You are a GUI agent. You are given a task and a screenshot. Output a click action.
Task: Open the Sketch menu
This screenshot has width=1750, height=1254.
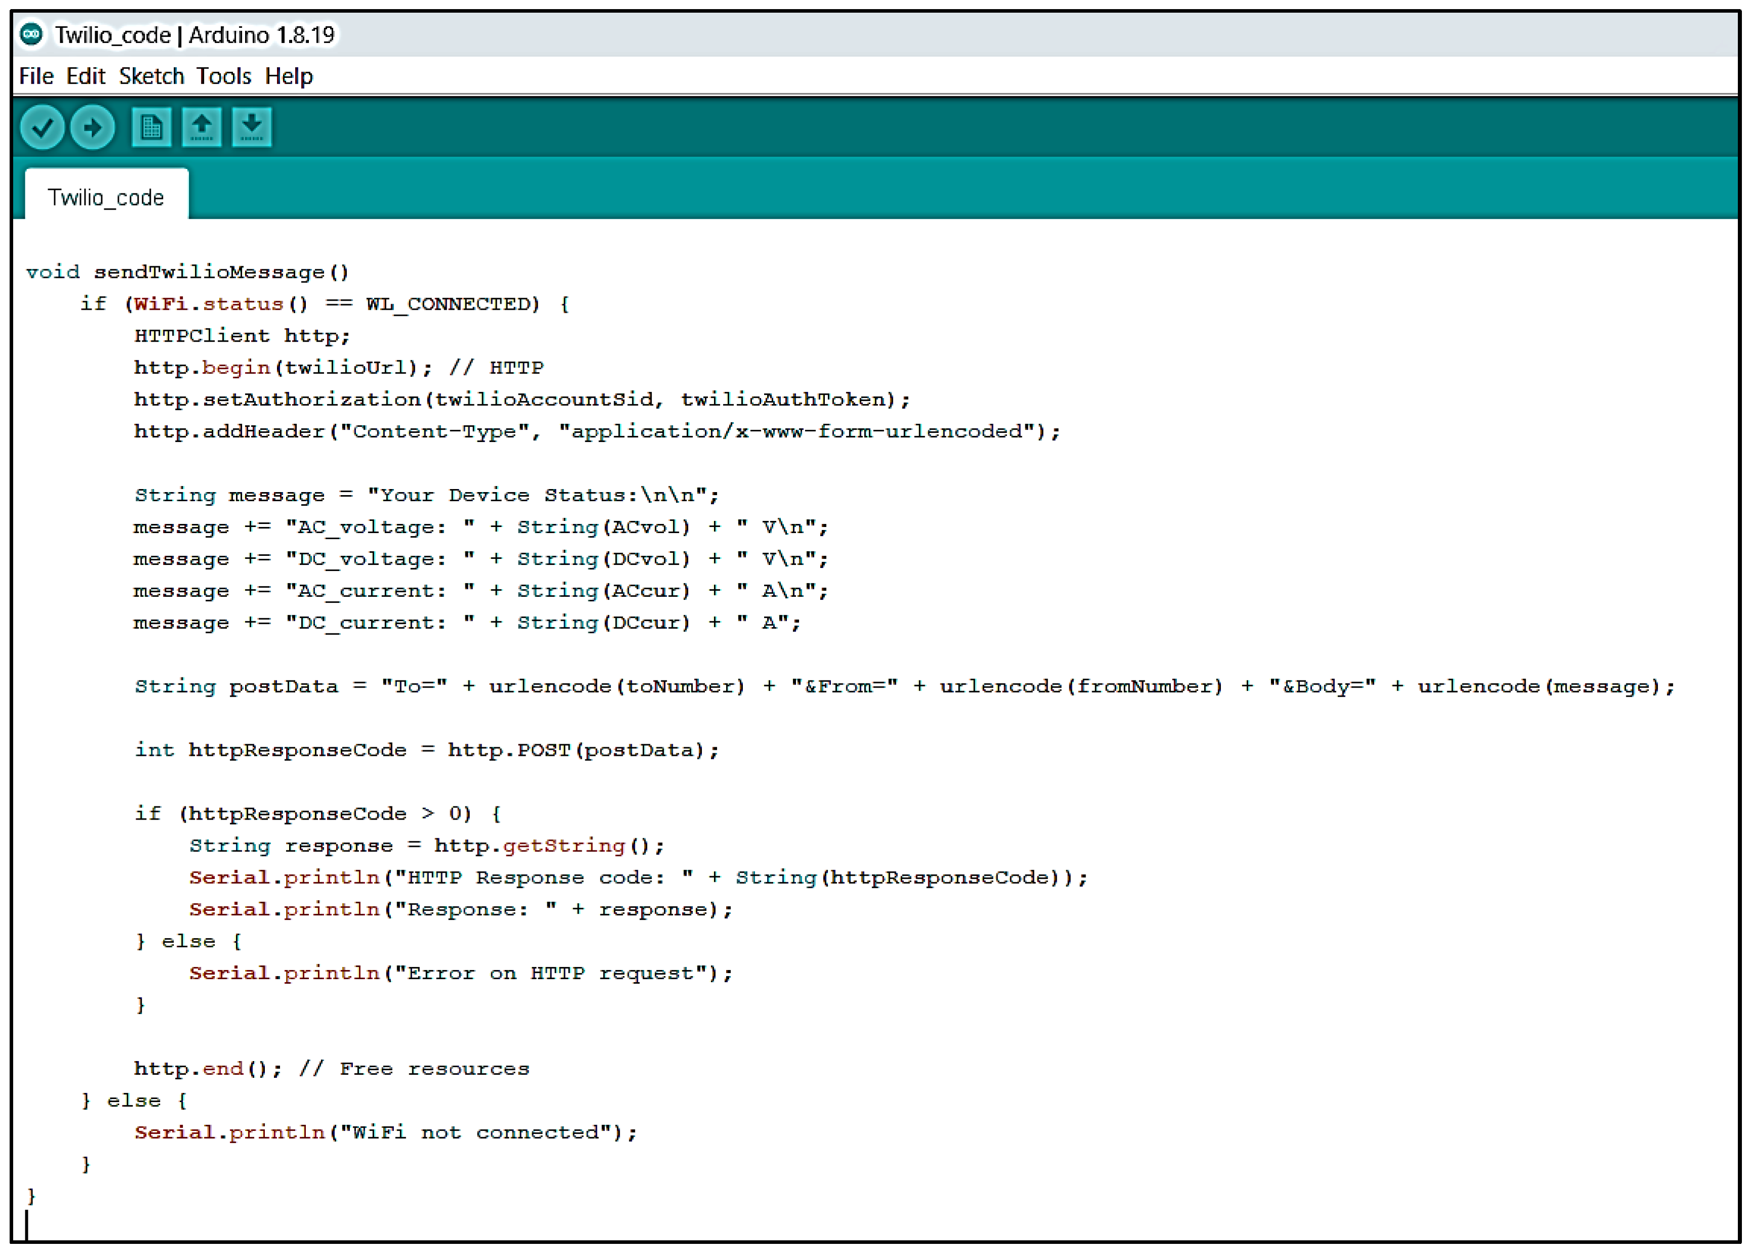pyautogui.click(x=151, y=76)
